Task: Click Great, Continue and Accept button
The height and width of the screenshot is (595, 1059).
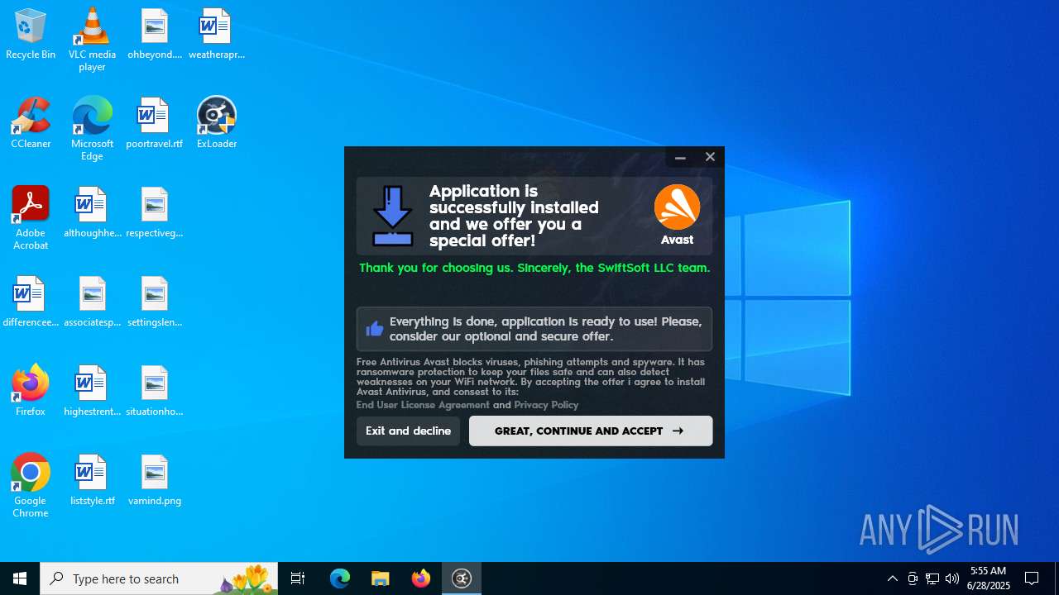Action: click(x=591, y=431)
